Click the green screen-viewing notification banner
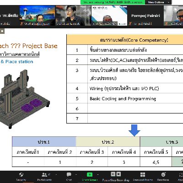183x183 pixels. point(113,2)
